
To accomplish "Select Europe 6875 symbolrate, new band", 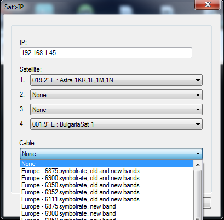I will click(106, 206).
